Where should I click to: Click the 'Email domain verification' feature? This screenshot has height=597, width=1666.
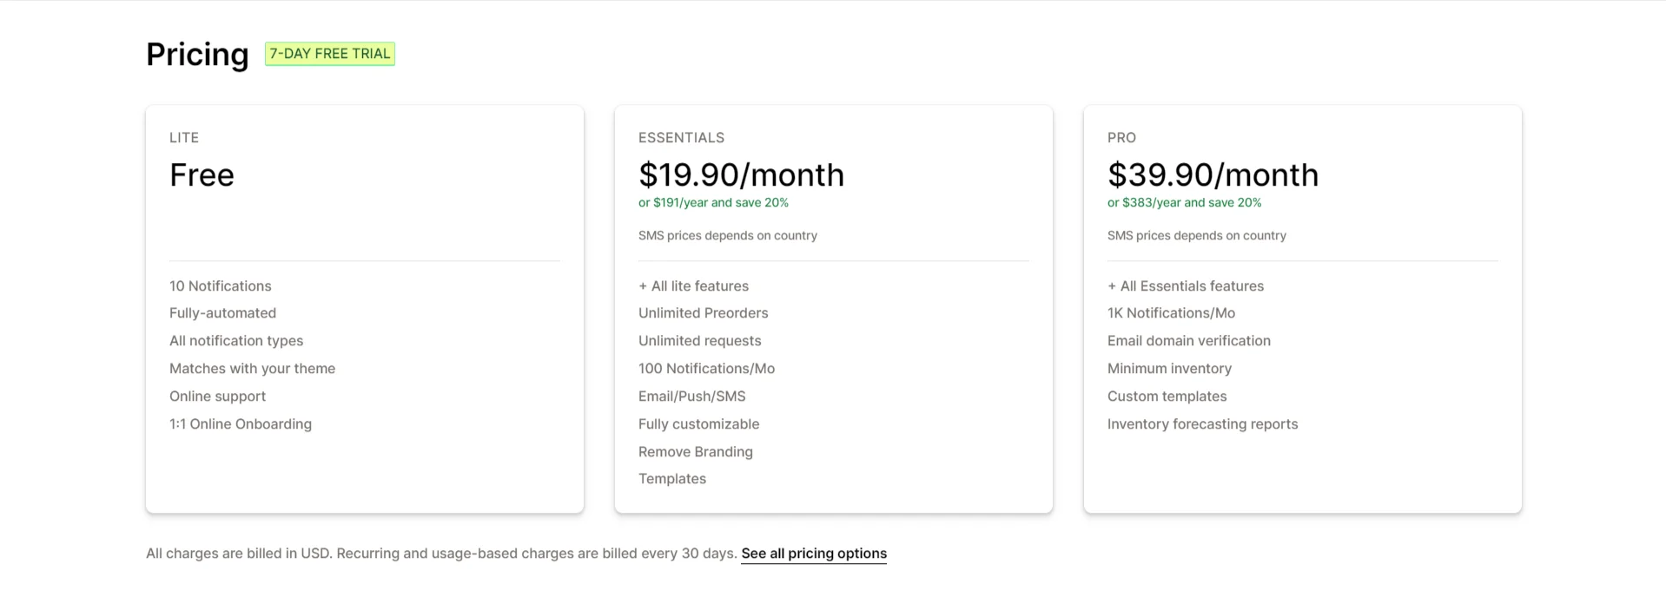pos(1189,341)
